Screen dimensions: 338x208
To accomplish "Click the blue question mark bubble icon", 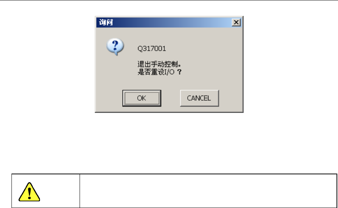I will coord(115,47).
